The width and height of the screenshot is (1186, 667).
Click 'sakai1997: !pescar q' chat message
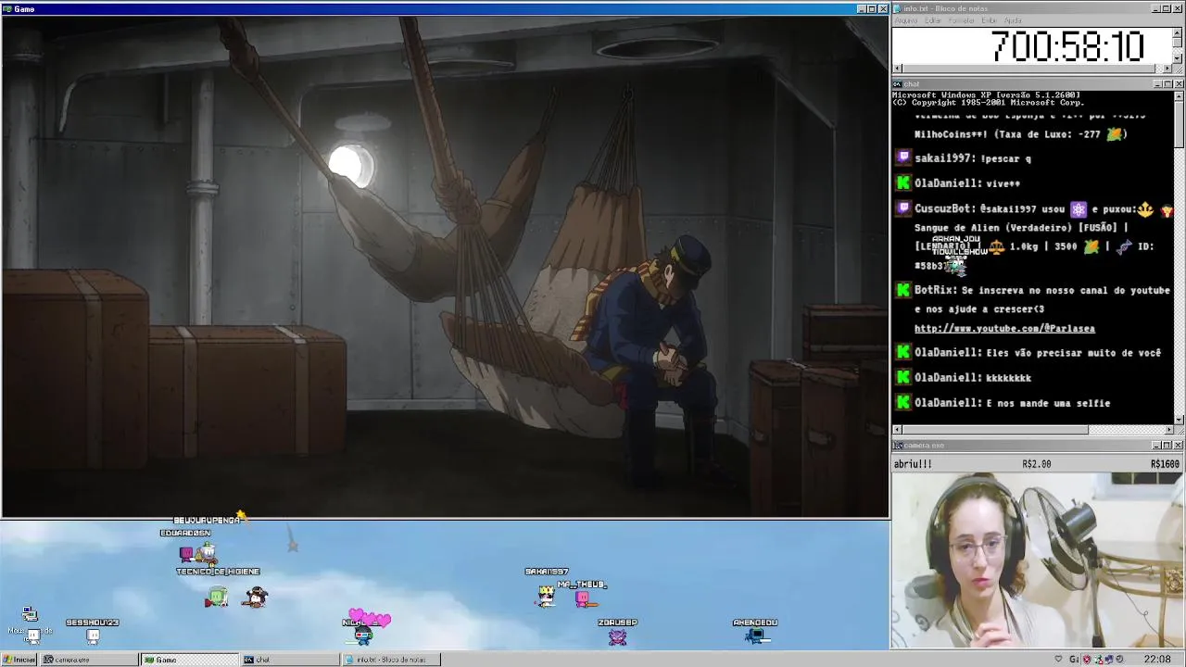click(x=973, y=158)
